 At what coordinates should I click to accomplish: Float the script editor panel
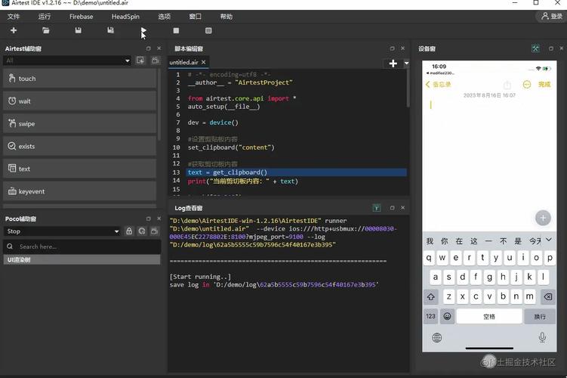click(393, 48)
